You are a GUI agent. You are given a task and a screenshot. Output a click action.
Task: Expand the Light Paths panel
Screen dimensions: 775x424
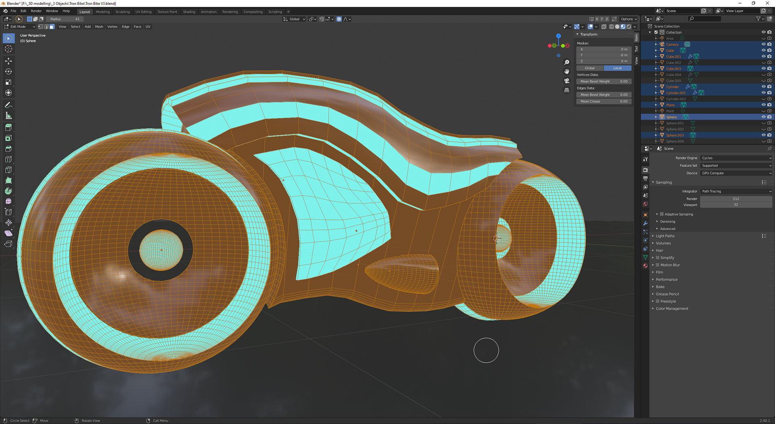tap(665, 236)
